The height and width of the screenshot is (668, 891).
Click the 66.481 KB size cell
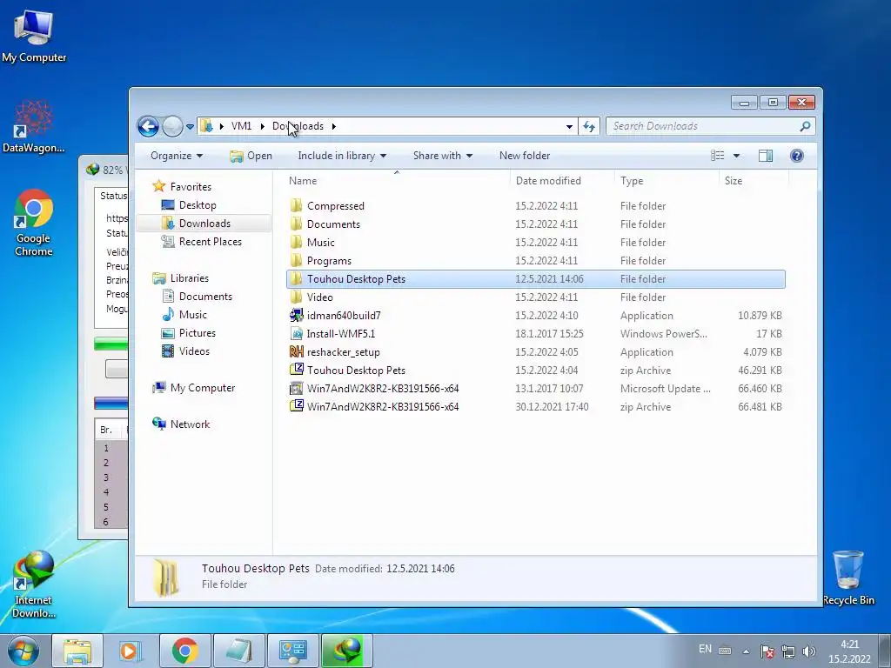(760, 407)
